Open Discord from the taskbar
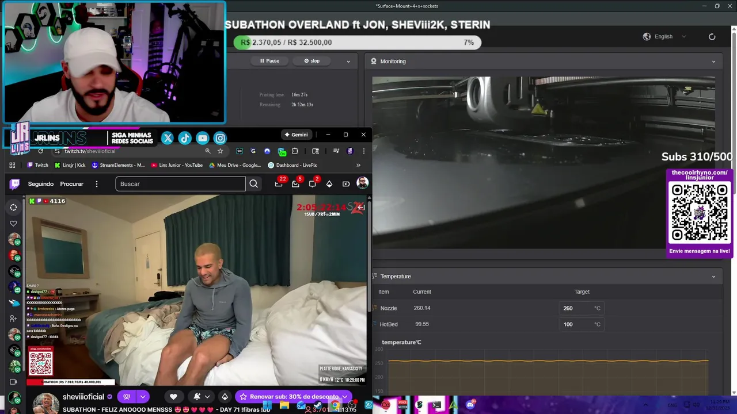Image resolution: width=737 pixels, height=414 pixels. click(470, 405)
